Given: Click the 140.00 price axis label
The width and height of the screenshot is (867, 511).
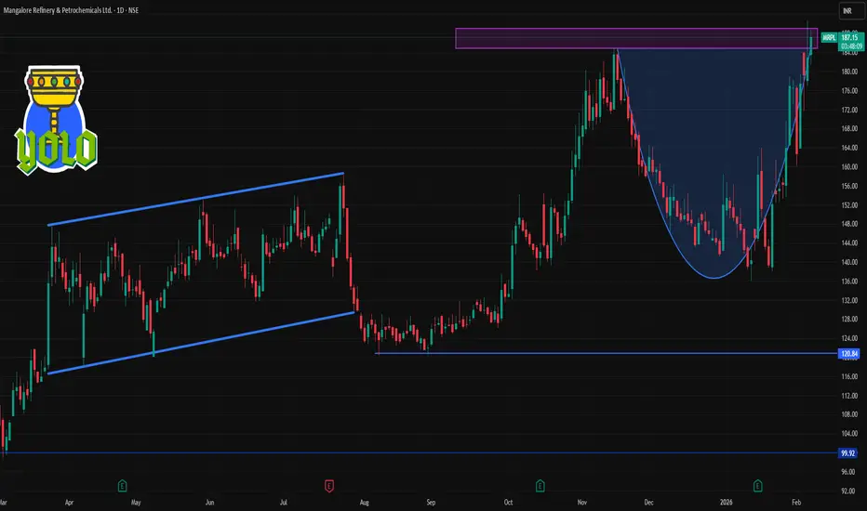Looking at the screenshot, I should tap(849, 262).
